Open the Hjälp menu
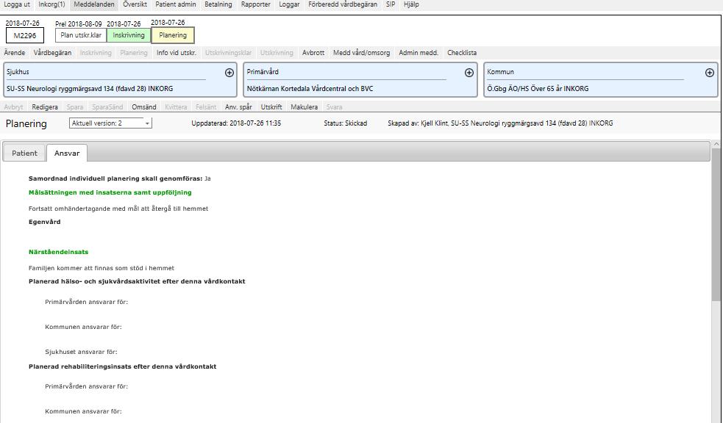The image size is (723, 423). 411,4
